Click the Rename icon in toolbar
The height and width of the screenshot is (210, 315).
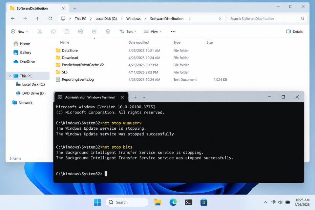[x=81, y=31]
